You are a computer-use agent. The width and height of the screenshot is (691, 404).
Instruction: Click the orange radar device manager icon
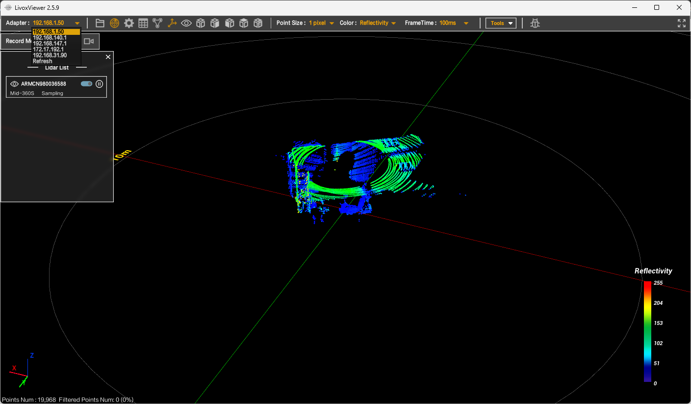(114, 23)
